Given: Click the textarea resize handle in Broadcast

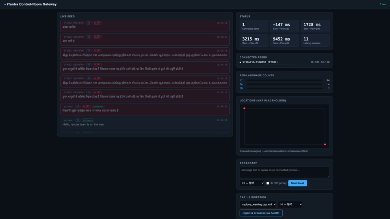Looking at the screenshot, I should [328, 176].
